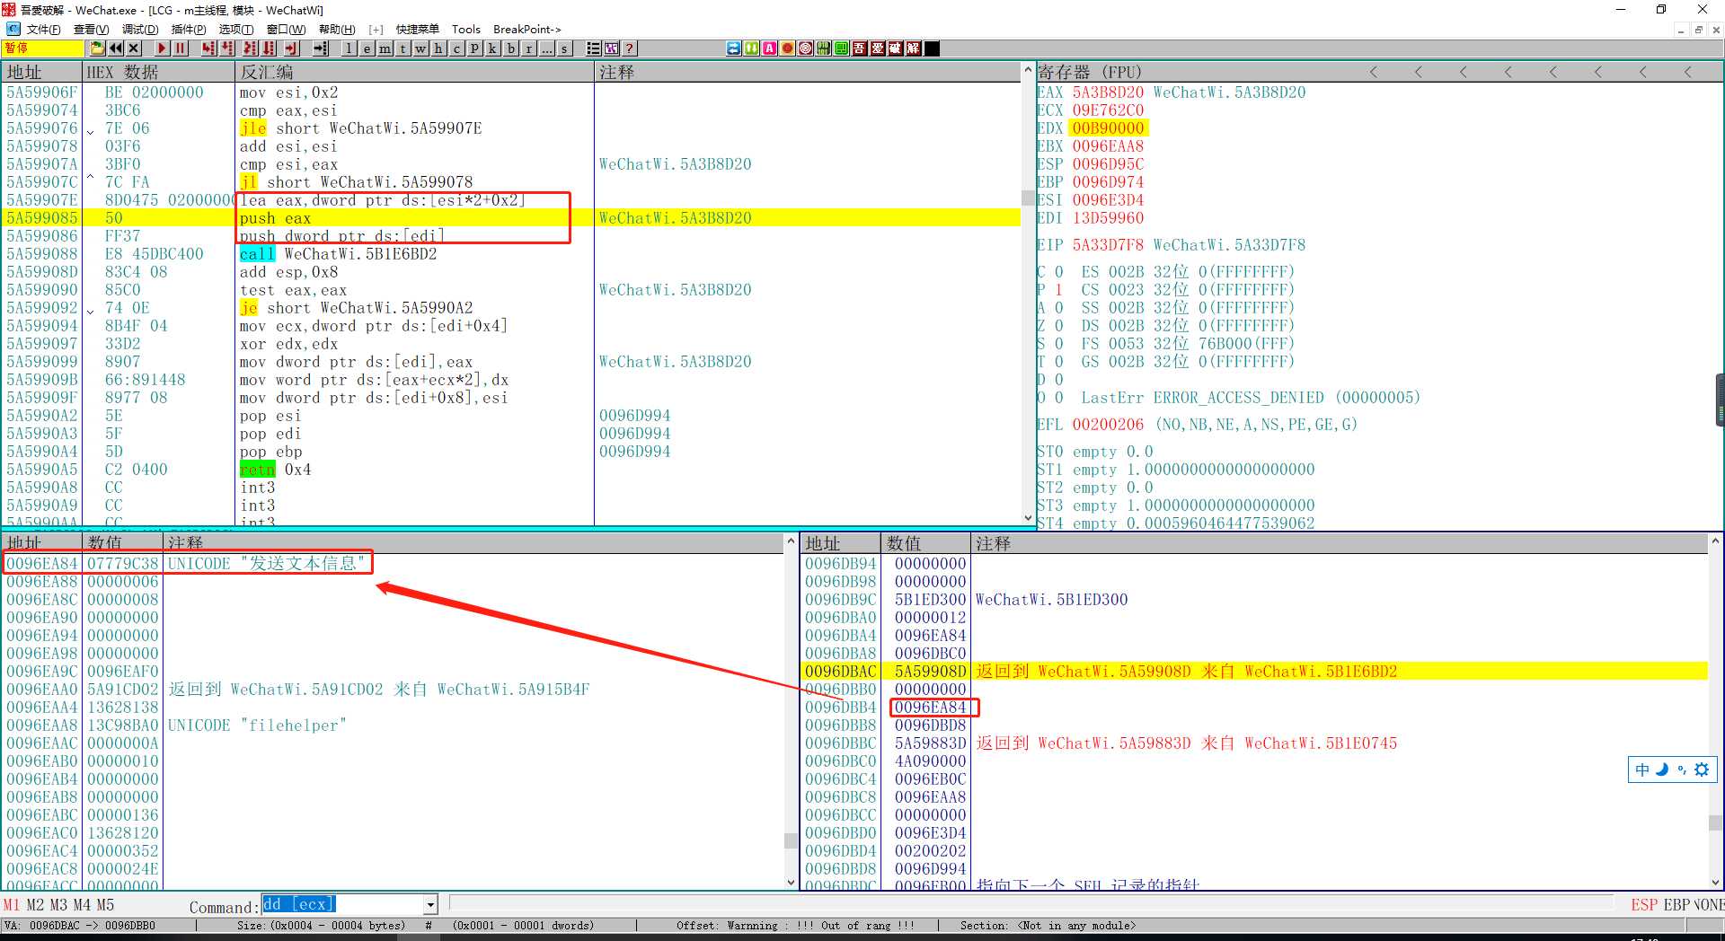This screenshot has height=941, width=1725.
Task: Open source window with 's' button
Action: coord(564,48)
